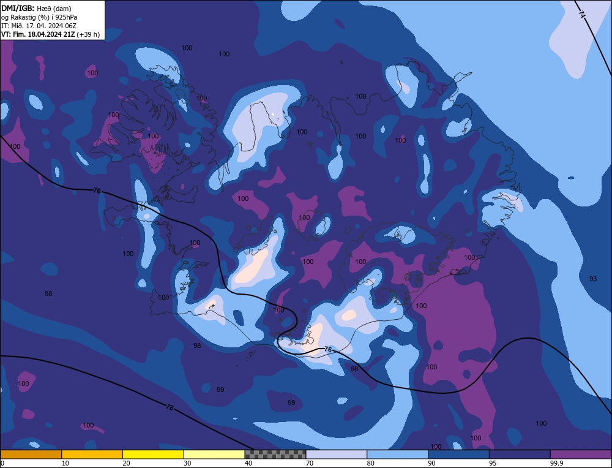Viewport: 612px width, 468px height.
Task: Click the "74" contour label
Action: coord(583,15)
